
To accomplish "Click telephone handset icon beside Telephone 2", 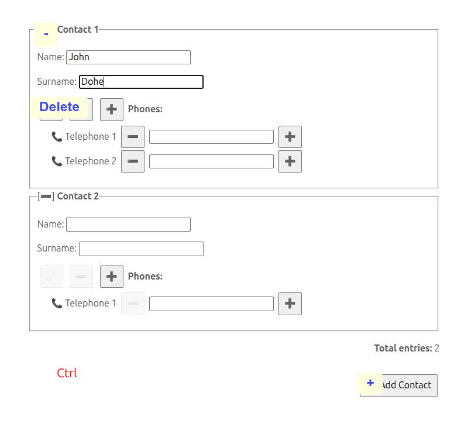I will point(57,161).
